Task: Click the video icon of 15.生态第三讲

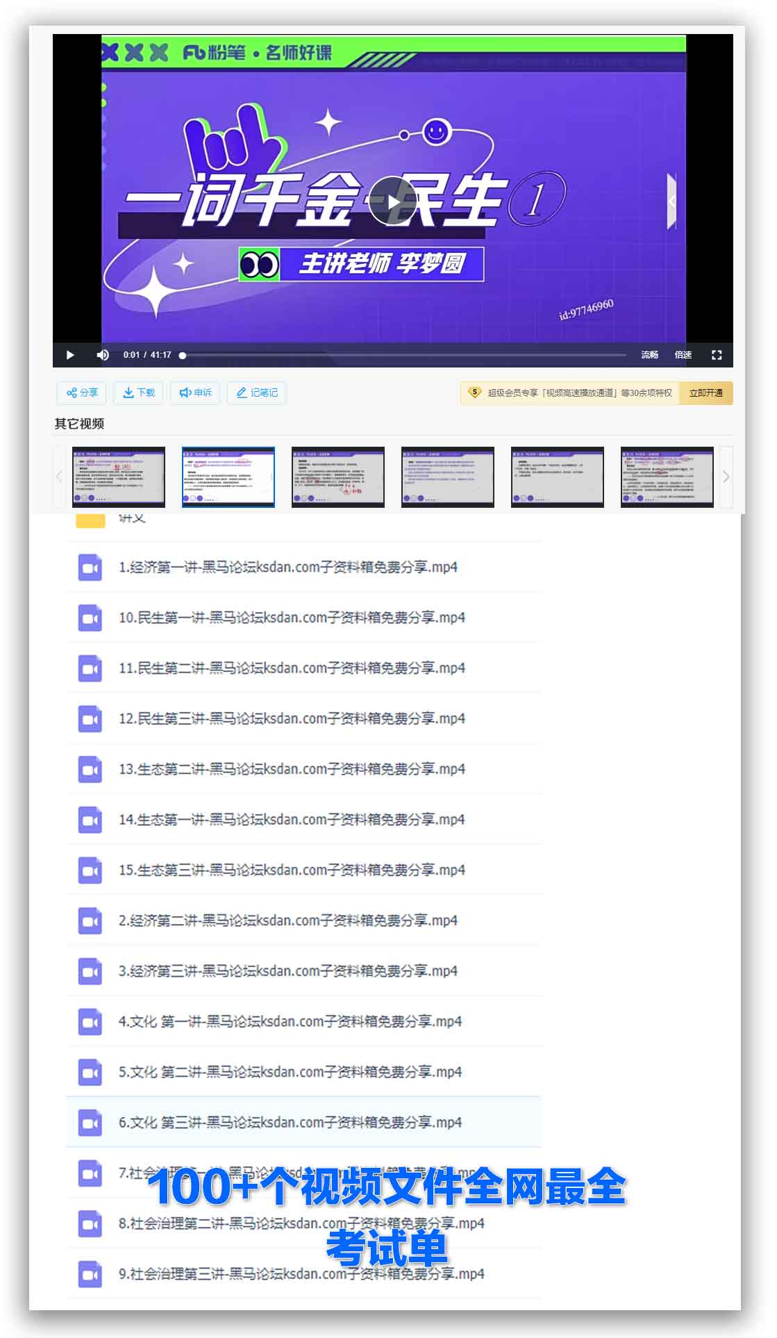Action: pyautogui.click(x=90, y=870)
